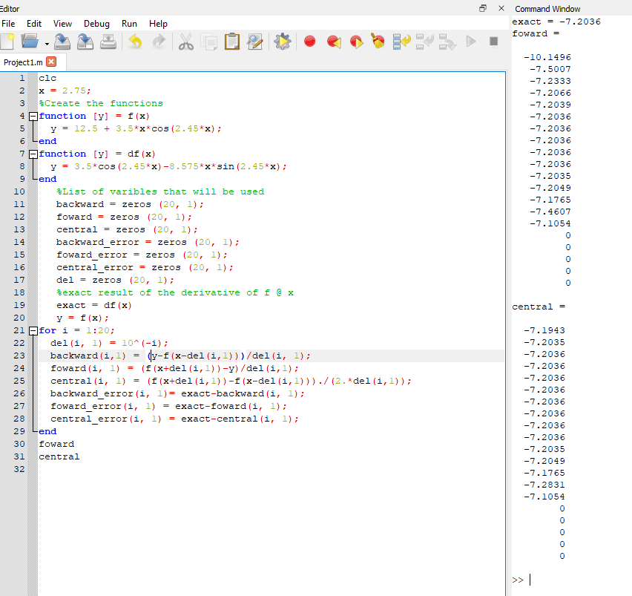Collapse the for loop fold on line 21
Screen dimensions: 632x596
[x=33, y=330]
